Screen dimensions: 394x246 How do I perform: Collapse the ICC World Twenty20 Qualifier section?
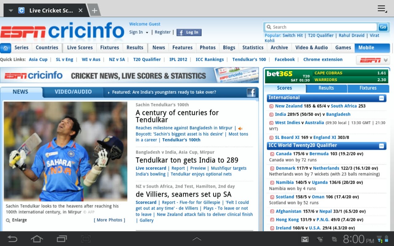coord(381,146)
